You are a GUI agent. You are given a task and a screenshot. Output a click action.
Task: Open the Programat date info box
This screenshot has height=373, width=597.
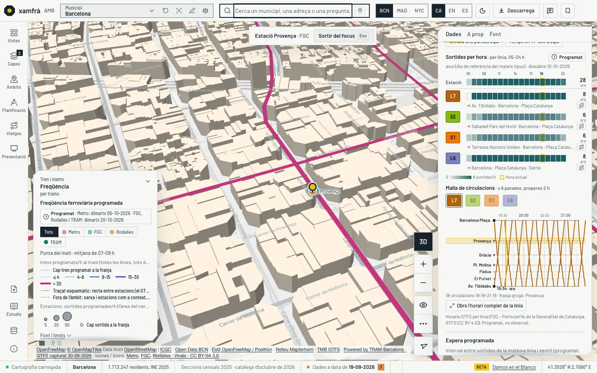pos(96,217)
